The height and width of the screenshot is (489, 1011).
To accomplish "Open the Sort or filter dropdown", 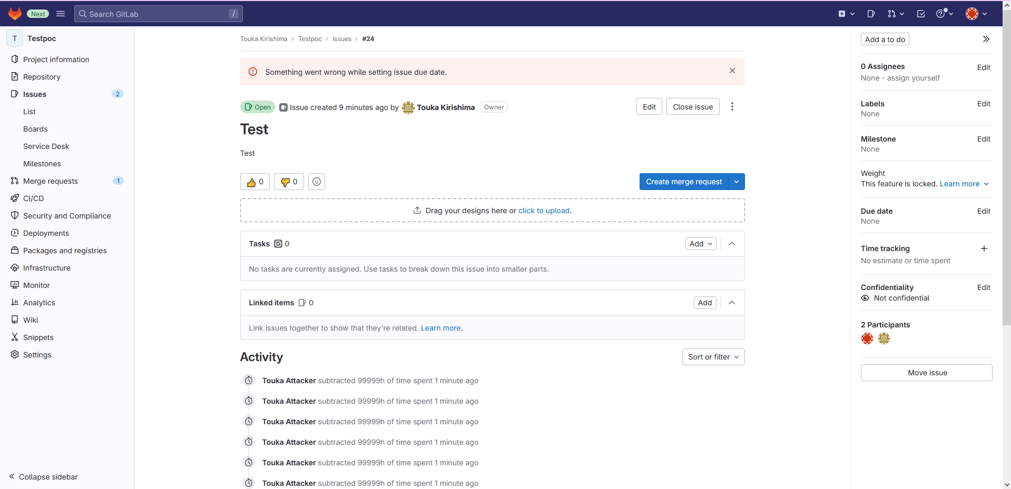I will (x=713, y=357).
